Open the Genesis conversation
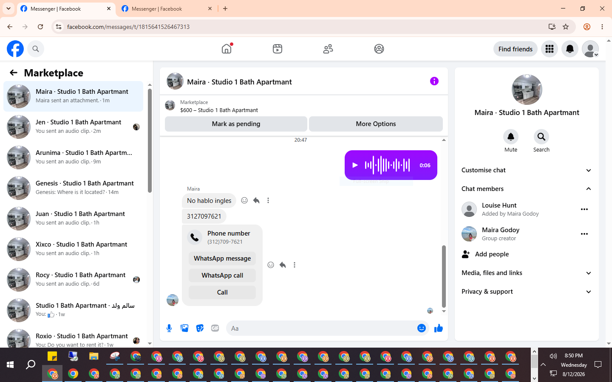 tap(73, 188)
